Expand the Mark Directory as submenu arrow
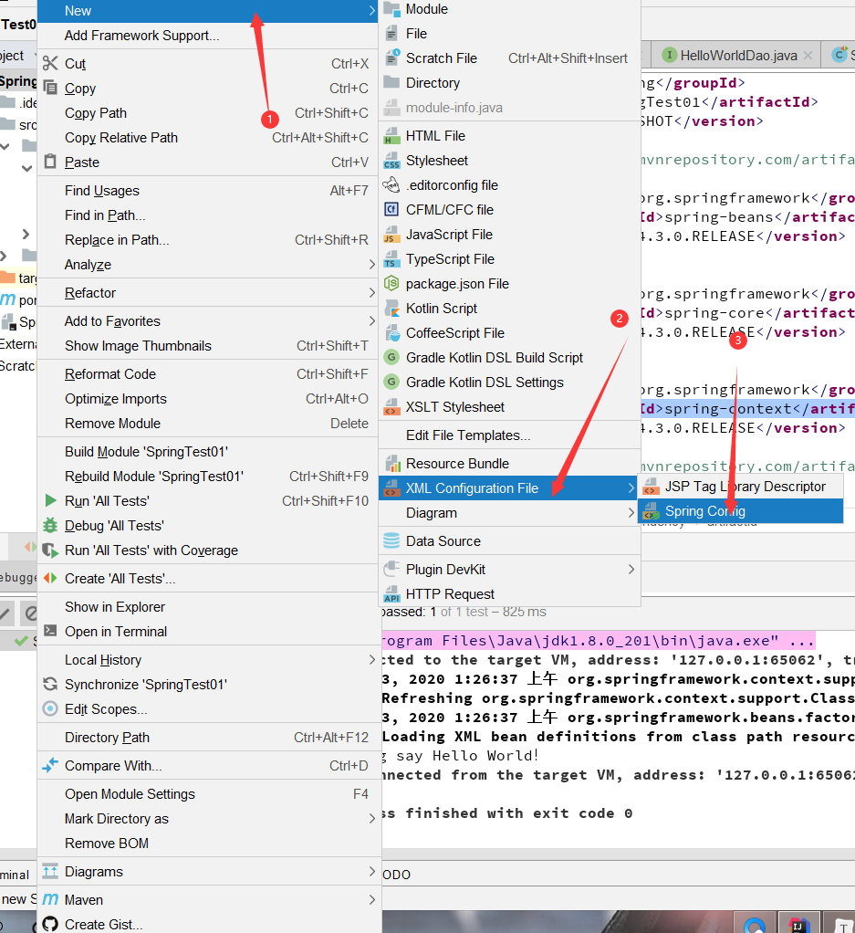 (371, 819)
